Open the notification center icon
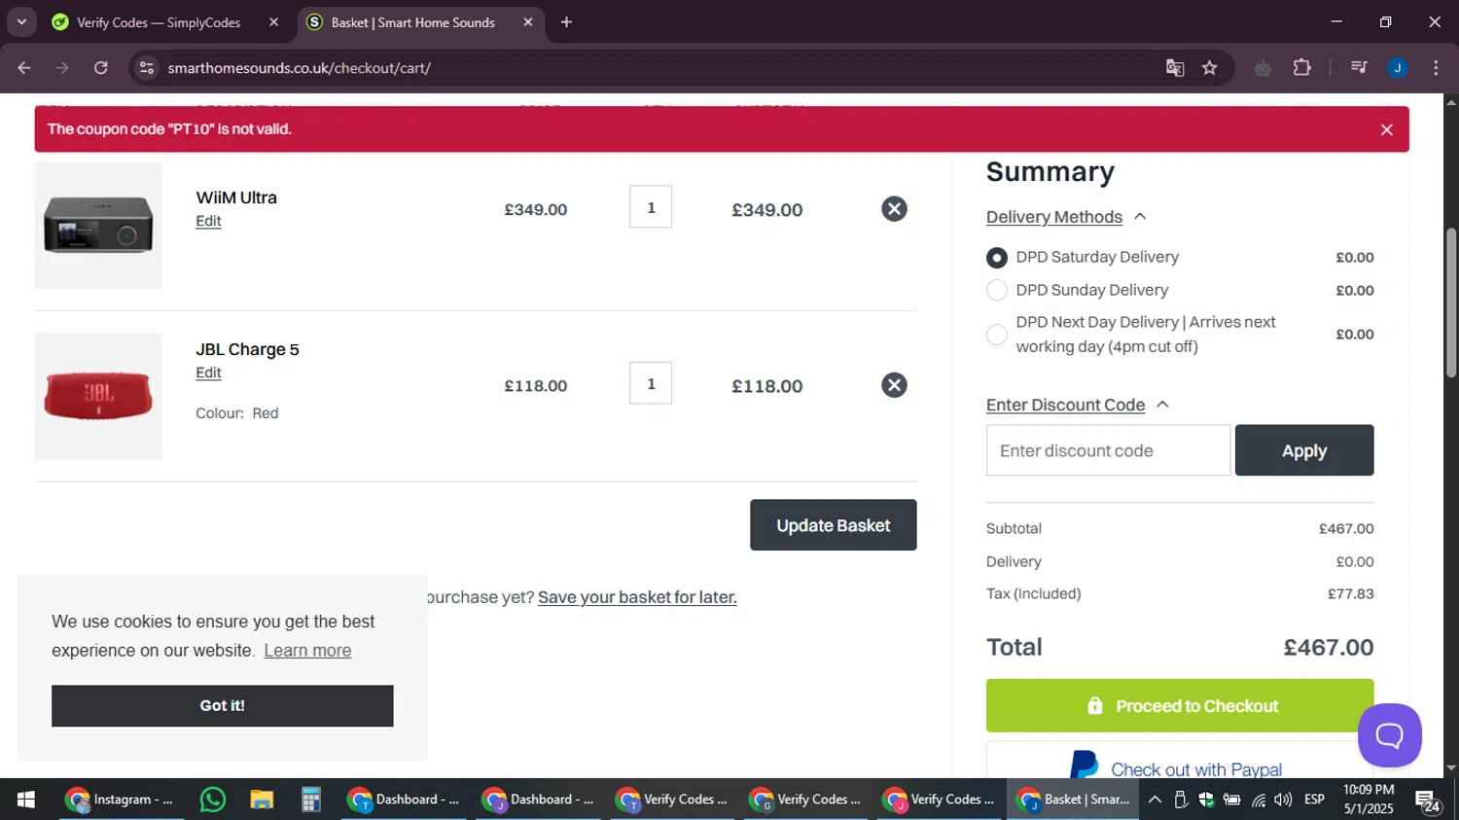 (x=1428, y=801)
